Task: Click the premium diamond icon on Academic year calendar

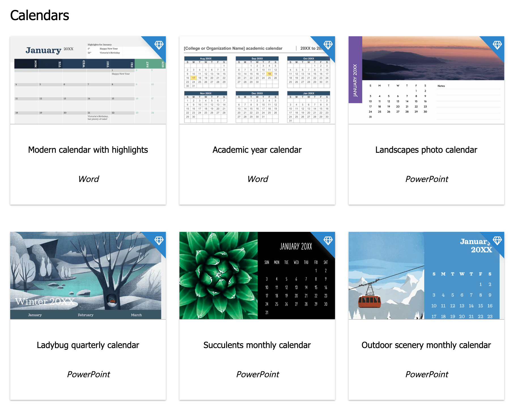Action: (328, 46)
